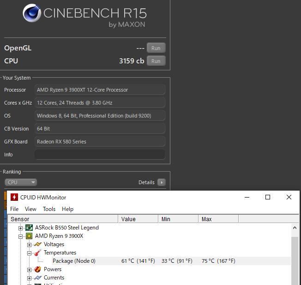Collapse the AMD Ryzen 9 3900X node
This screenshot has width=301, height=285.
pyautogui.click(x=20, y=236)
